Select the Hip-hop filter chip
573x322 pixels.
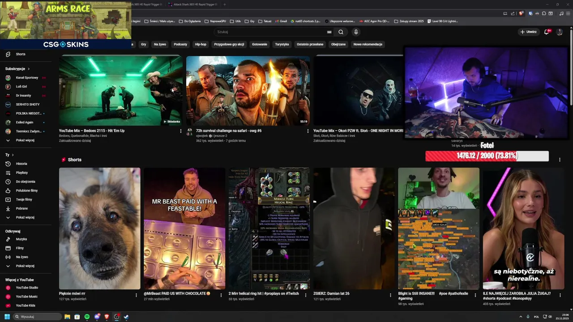(201, 44)
